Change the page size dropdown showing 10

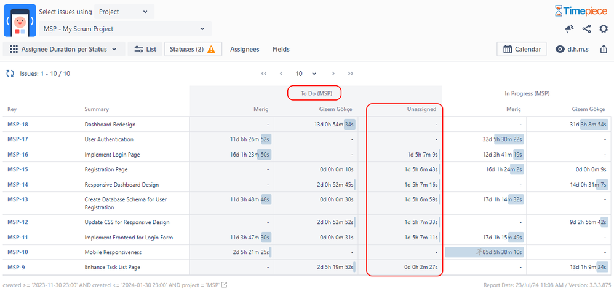click(306, 74)
